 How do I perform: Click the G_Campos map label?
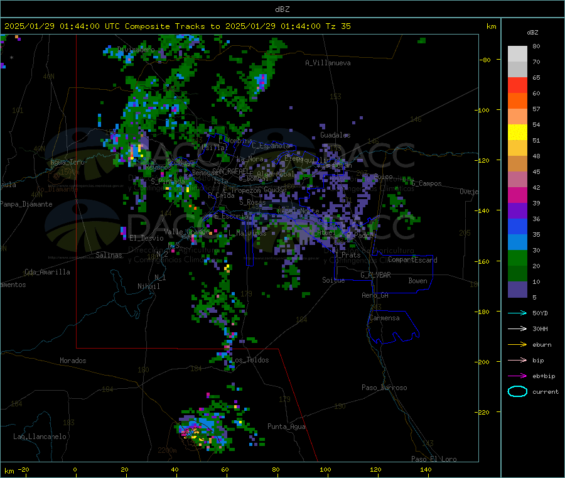point(426,183)
